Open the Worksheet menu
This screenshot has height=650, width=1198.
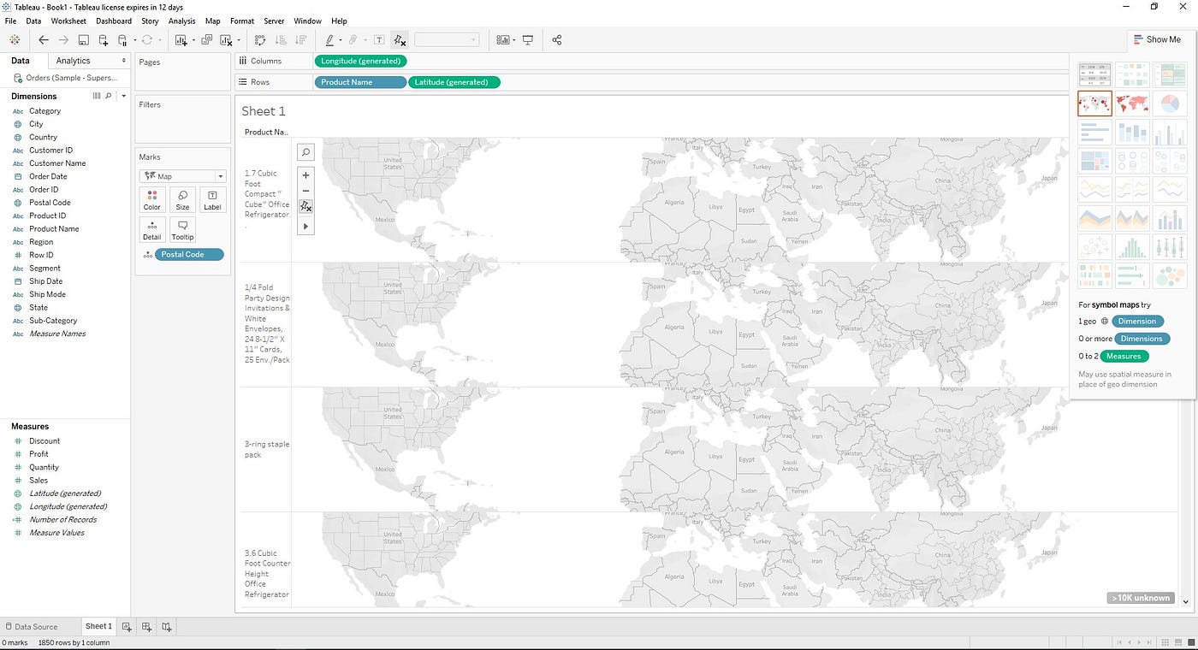click(68, 21)
